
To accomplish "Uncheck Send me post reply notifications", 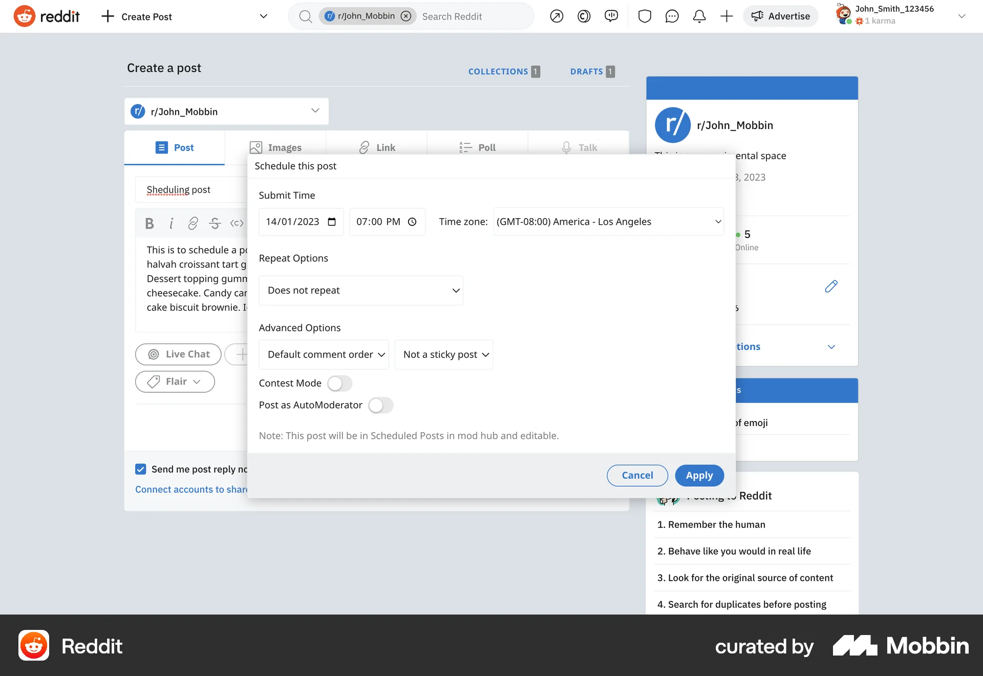I will [x=141, y=469].
